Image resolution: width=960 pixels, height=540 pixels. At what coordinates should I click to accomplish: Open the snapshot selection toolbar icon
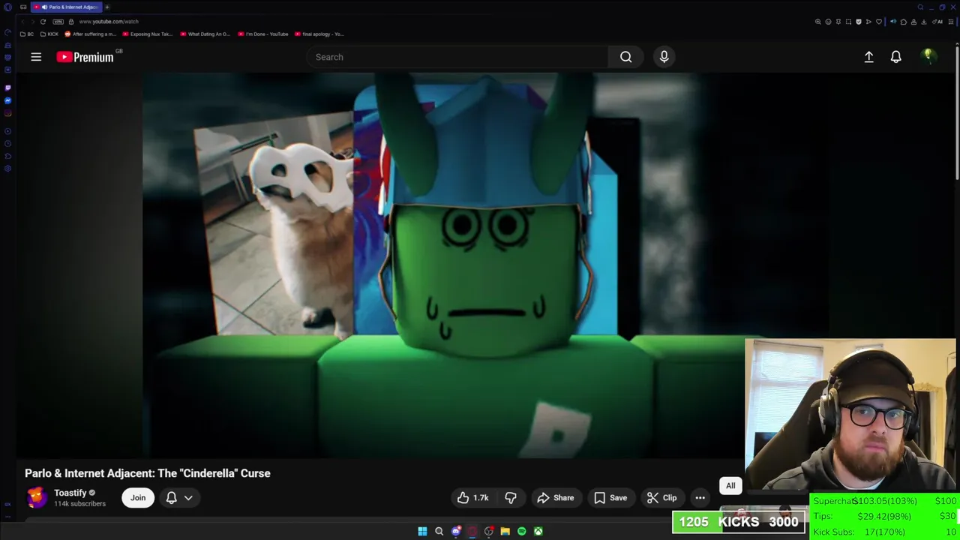click(848, 22)
